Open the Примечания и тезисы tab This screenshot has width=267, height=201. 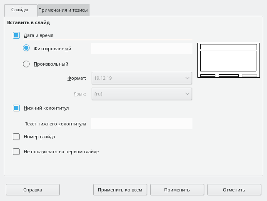[x=63, y=10]
